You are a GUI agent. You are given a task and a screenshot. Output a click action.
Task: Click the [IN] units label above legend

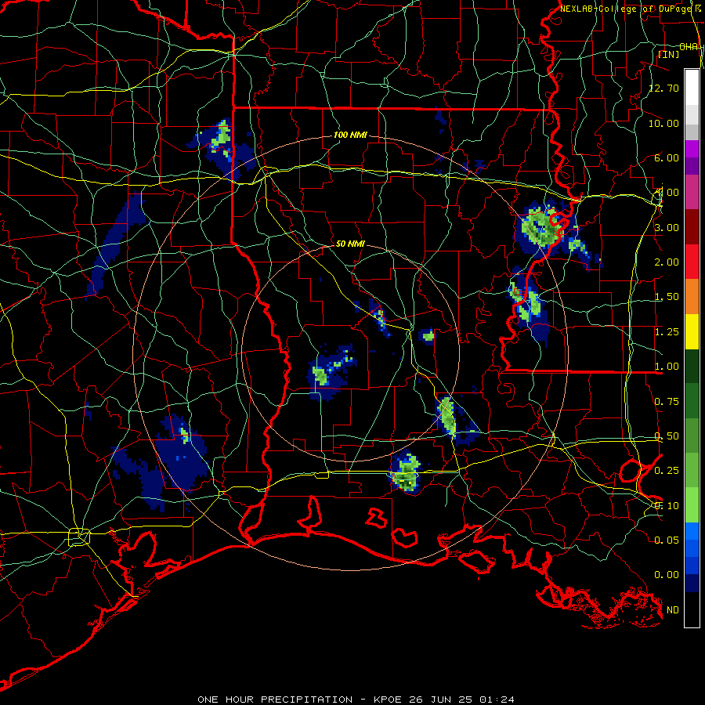tap(668, 54)
